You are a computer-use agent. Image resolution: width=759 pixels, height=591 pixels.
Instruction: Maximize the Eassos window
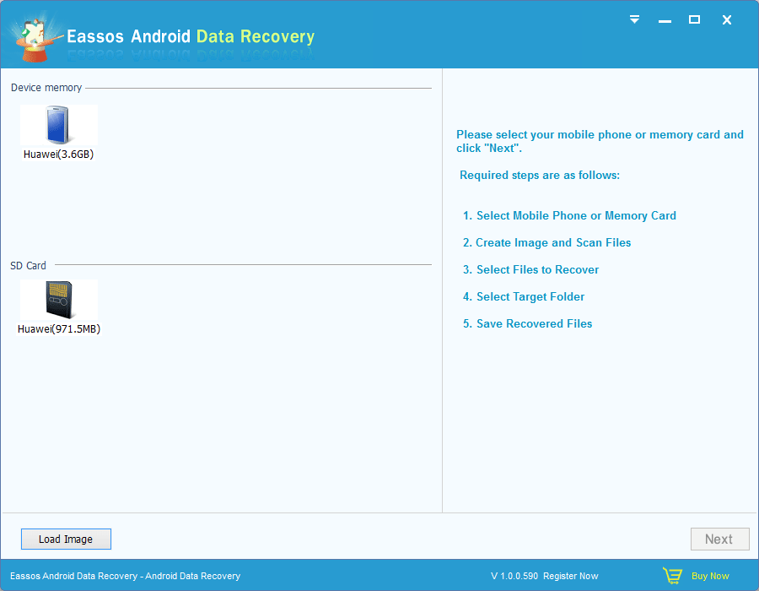pyautogui.click(x=694, y=19)
